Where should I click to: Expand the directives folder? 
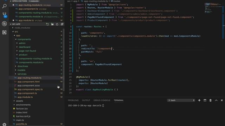15,66
